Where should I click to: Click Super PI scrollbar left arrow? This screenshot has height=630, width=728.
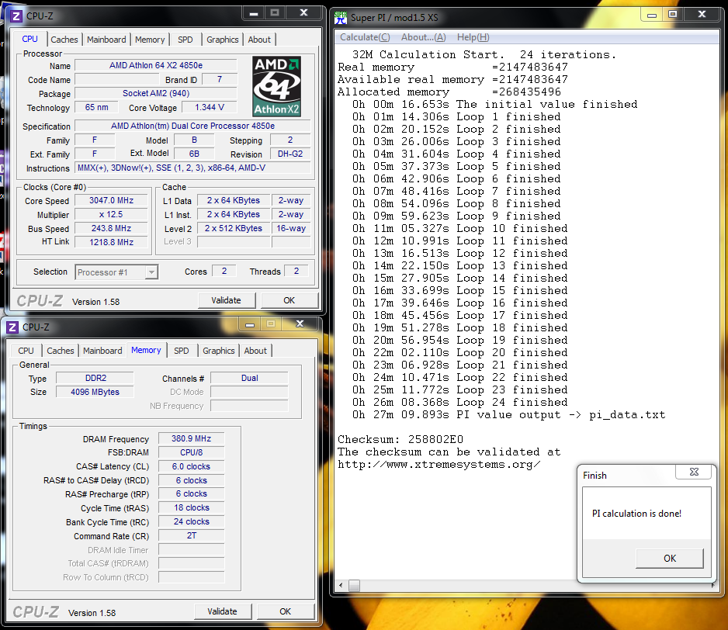[341, 586]
